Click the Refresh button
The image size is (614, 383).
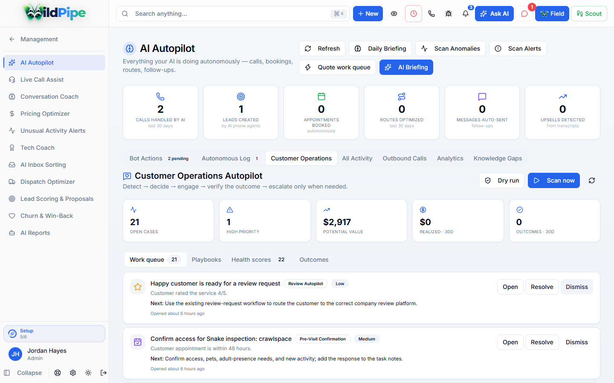pyautogui.click(x=322, y=49)
